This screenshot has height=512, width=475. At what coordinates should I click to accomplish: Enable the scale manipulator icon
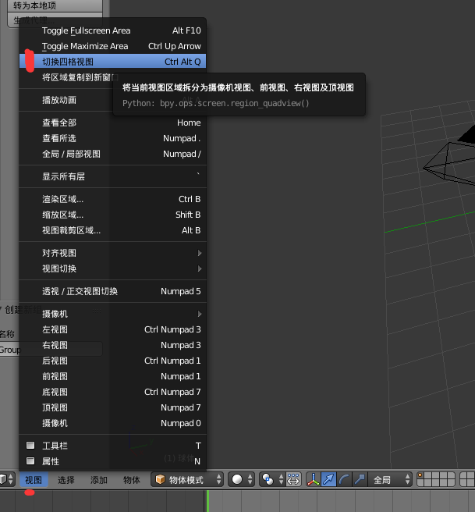[x=360, y=479]
